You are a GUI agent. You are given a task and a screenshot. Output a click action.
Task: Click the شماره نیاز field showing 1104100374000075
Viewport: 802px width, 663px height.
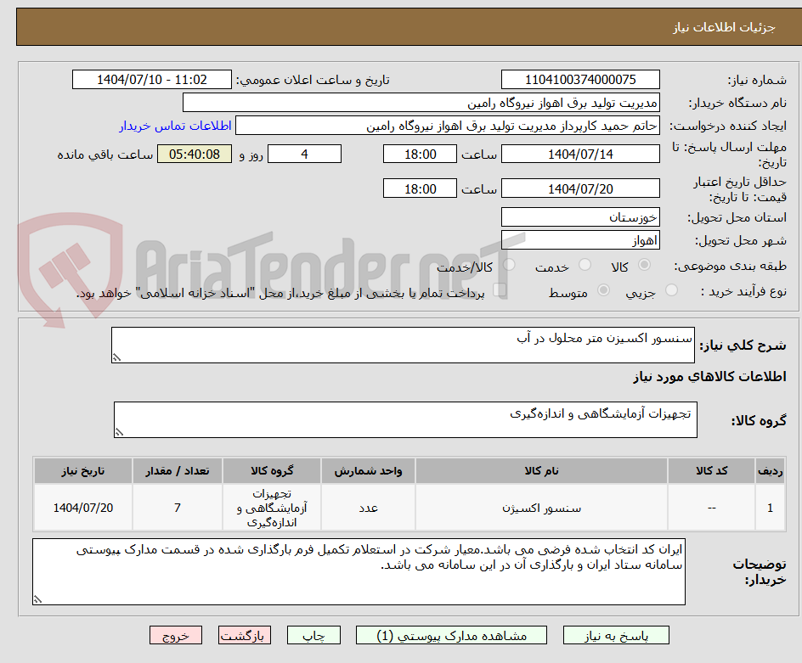tap(580, 79)
